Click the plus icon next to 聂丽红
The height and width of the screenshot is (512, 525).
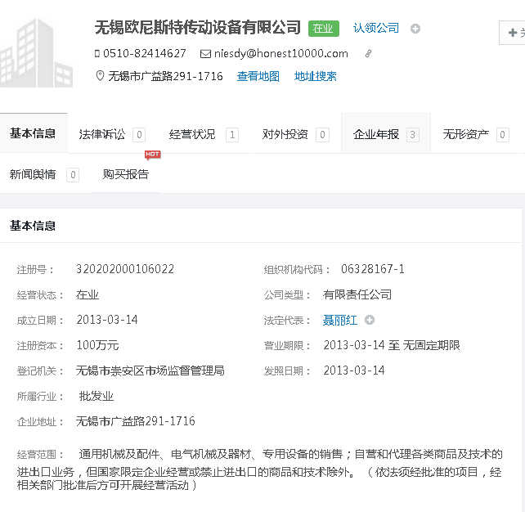tap(370, 320)
